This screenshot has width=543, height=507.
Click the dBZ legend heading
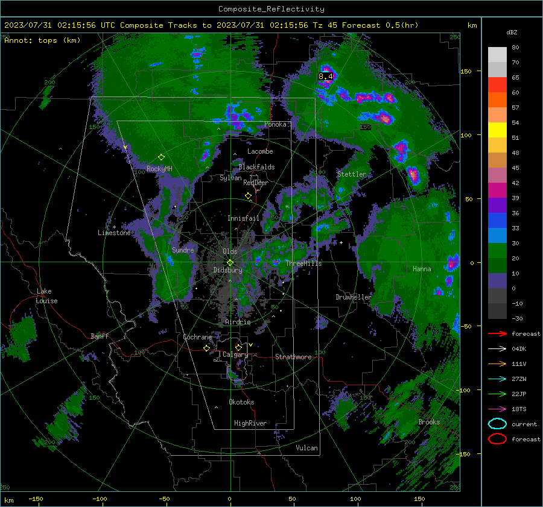(512, 32)
